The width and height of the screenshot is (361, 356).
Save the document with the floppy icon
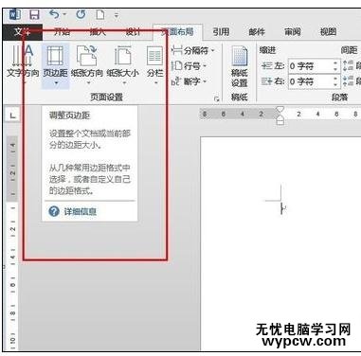click(34, 15)
